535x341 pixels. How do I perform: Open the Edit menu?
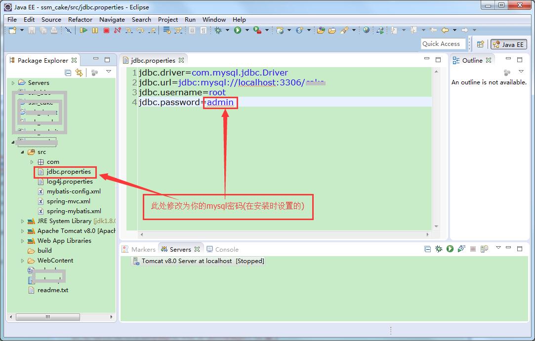pos(29,19)
